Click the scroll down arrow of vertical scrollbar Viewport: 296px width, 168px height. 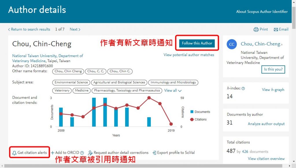[294, 162]
